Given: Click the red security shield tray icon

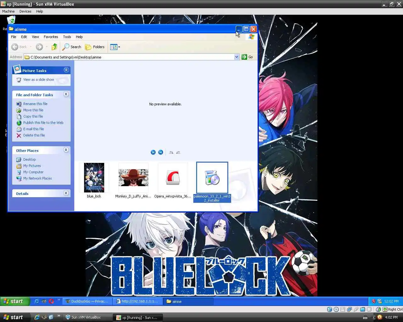Looking at the screenshot, I should click(374, 301).
